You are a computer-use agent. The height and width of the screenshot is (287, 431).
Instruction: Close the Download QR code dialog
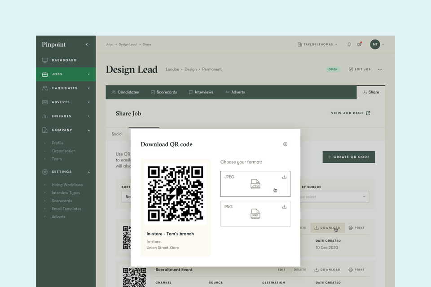(x=286, y=144)
